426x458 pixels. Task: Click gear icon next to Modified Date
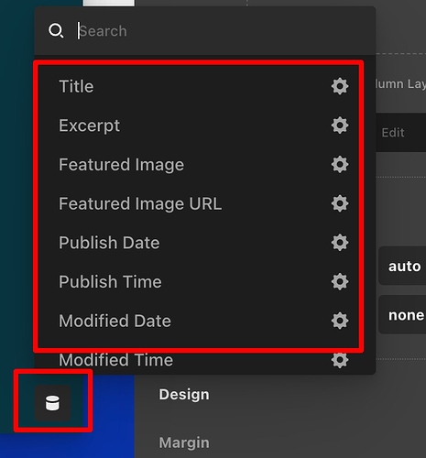[x=340, y=321]
